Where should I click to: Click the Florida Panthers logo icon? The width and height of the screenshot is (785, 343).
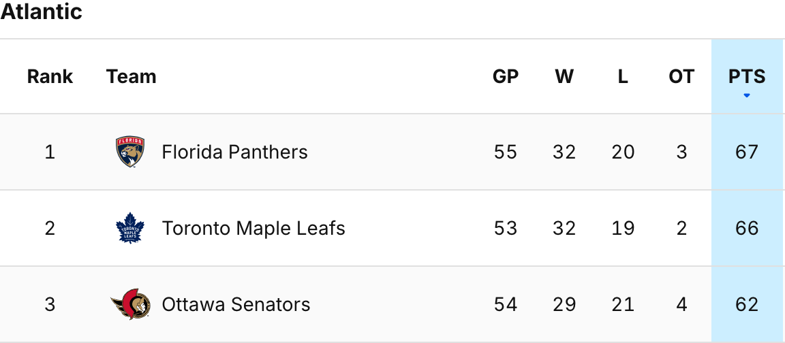coord(130,152)
